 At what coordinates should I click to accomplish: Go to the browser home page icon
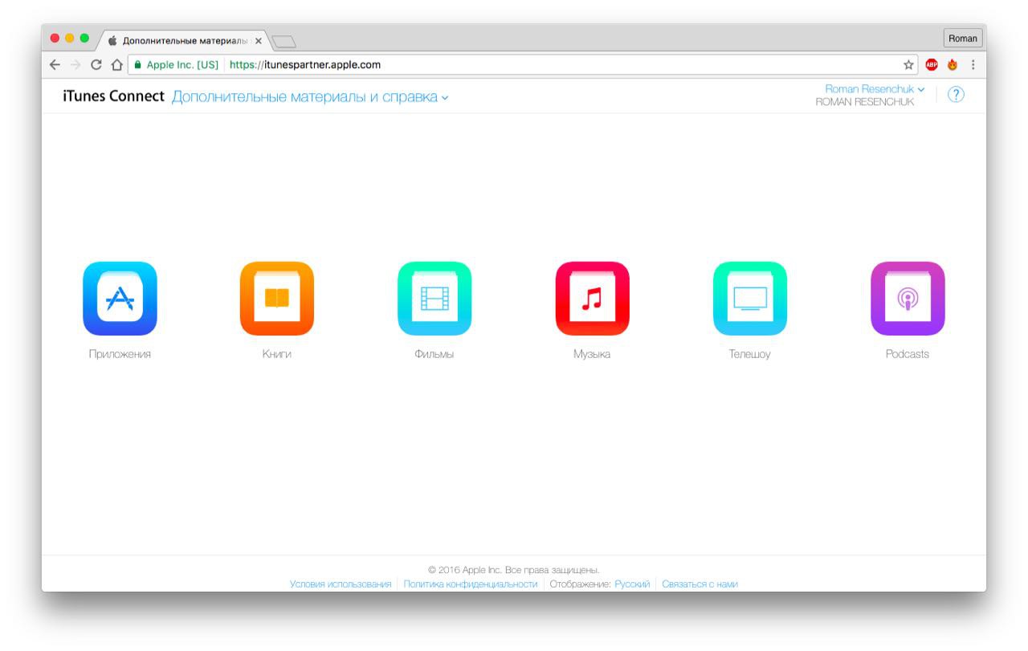click(116, 65)
